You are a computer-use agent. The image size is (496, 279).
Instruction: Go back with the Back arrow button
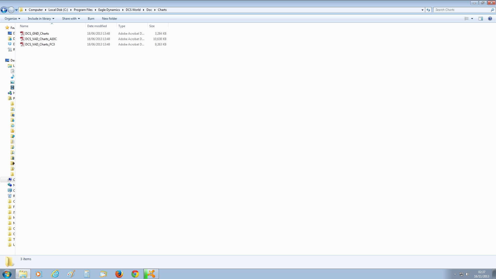point(4,10)
